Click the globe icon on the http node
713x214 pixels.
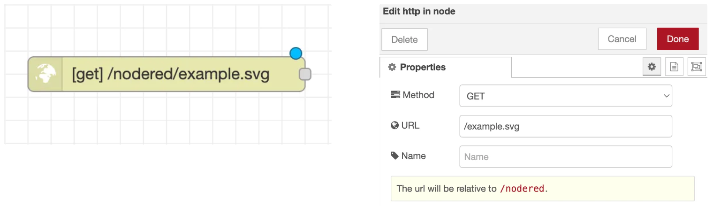[x=45, y=74]
